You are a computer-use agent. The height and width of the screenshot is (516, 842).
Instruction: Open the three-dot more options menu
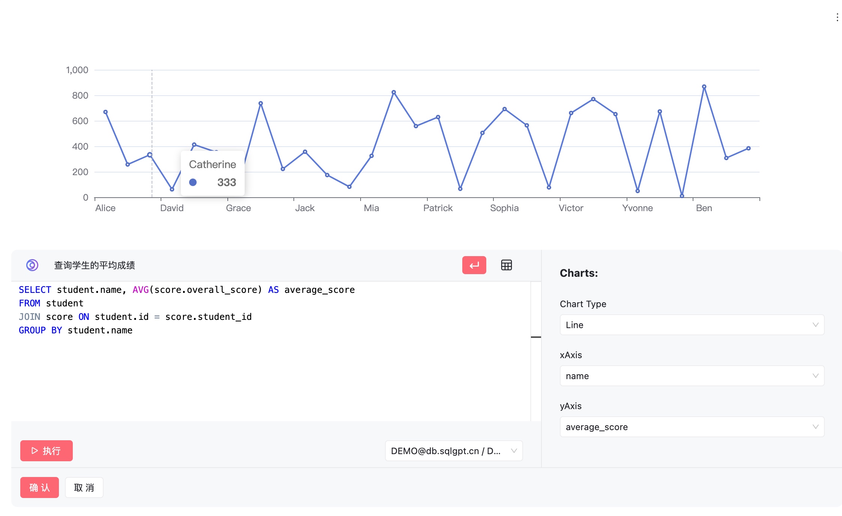pos(837,17)
